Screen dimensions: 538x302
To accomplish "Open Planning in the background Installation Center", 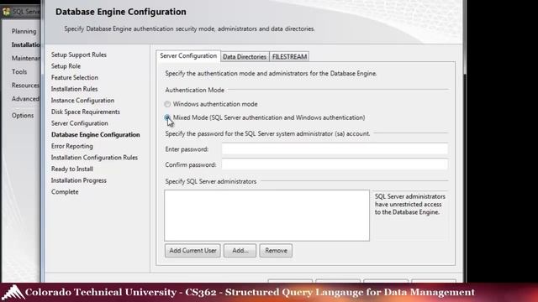I will click(x=24, y=31).
